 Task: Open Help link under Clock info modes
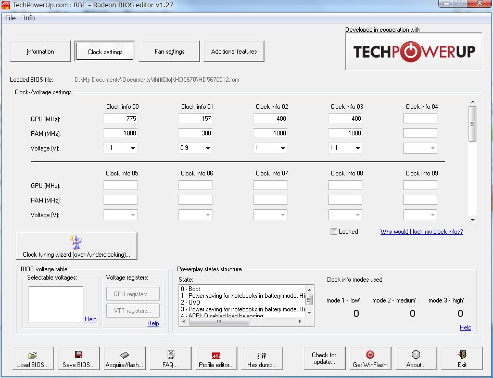[x=465, y=327]
